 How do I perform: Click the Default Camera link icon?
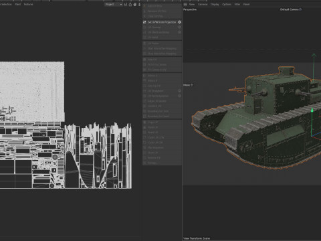[300, 9]
